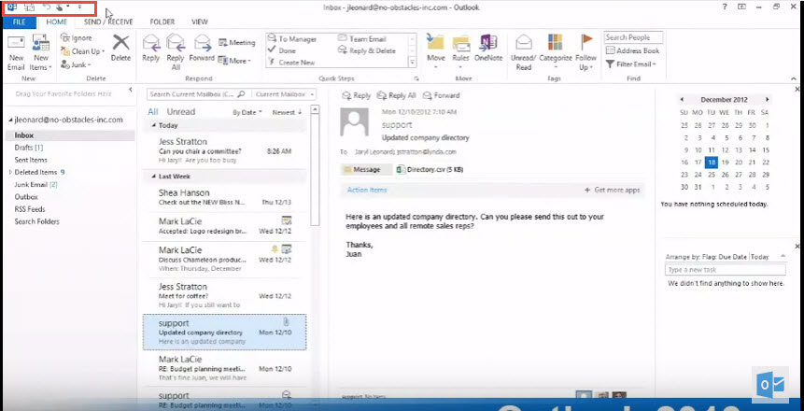Click the New Email ribbon icon

(16, 43)
